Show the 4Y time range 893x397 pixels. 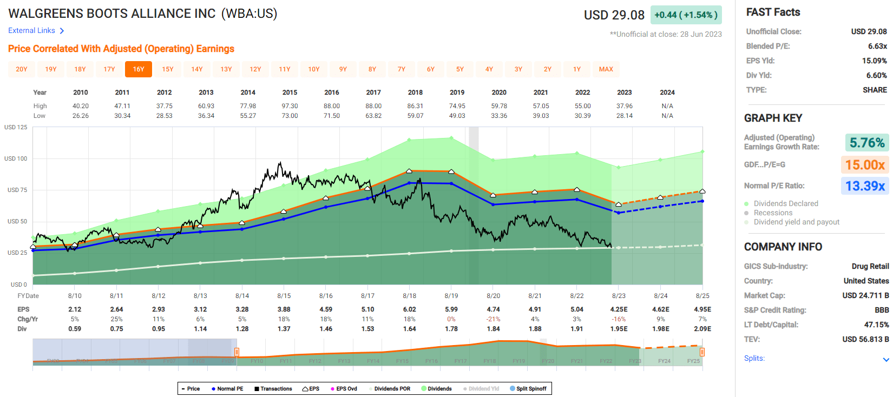pos(489,69)
